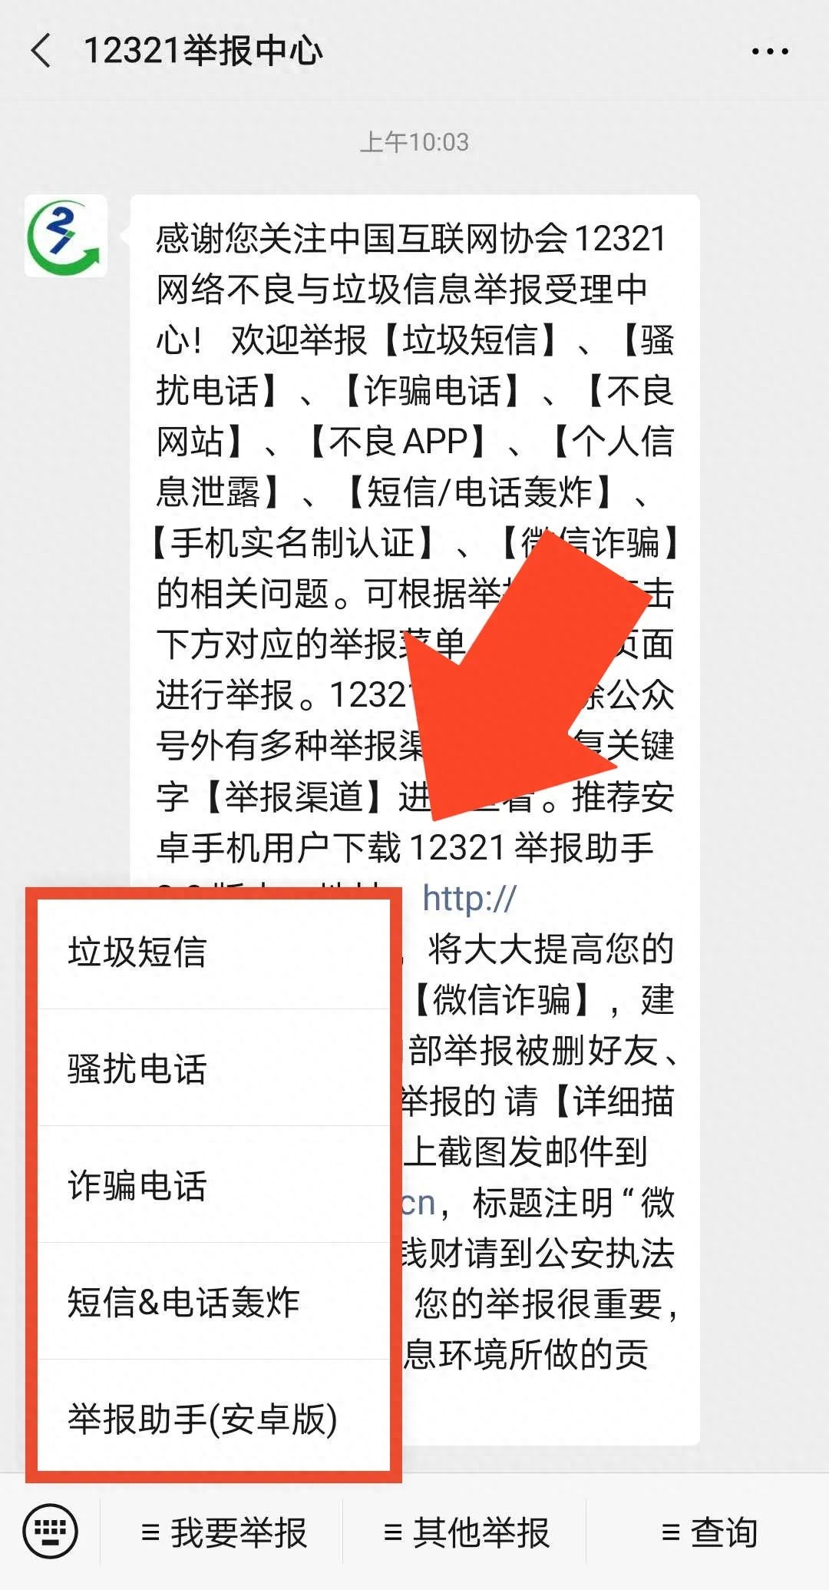This screenshot has height=1590, width=829.
Task: Open the http:// download link in message
Action: coord(470,898)
